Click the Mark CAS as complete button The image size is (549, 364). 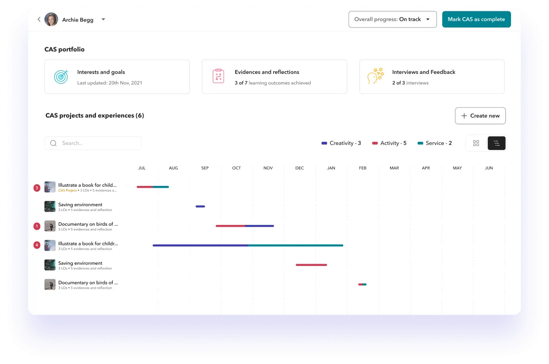pyautogui.click(x=476, y=19)
